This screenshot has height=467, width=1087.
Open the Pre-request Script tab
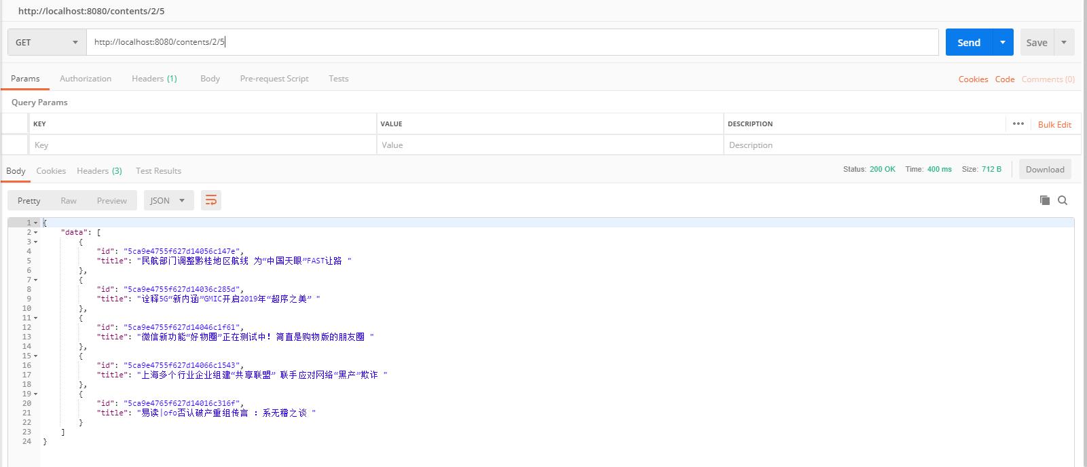[274, 79]
